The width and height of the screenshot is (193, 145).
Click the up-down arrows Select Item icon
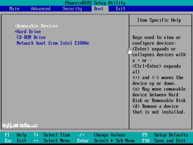pyautogui.click(x=36, y=135)
